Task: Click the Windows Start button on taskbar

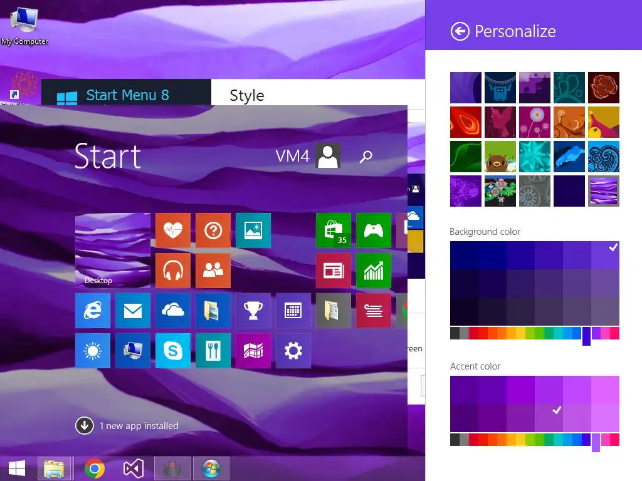Action: point(17,468)
